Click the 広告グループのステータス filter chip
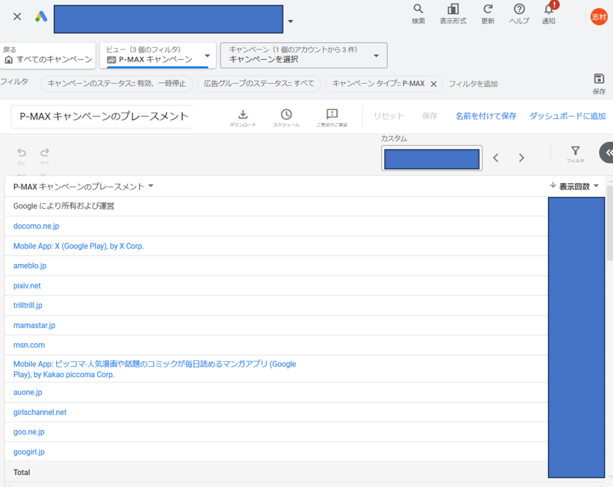The width and height of the screenshot is (613, 487). 259,84
